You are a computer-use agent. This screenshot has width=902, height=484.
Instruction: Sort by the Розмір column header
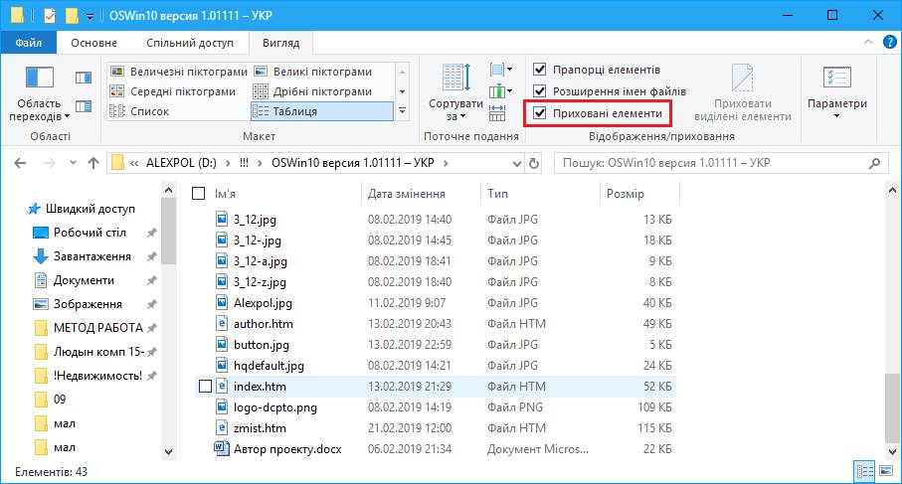626,194
